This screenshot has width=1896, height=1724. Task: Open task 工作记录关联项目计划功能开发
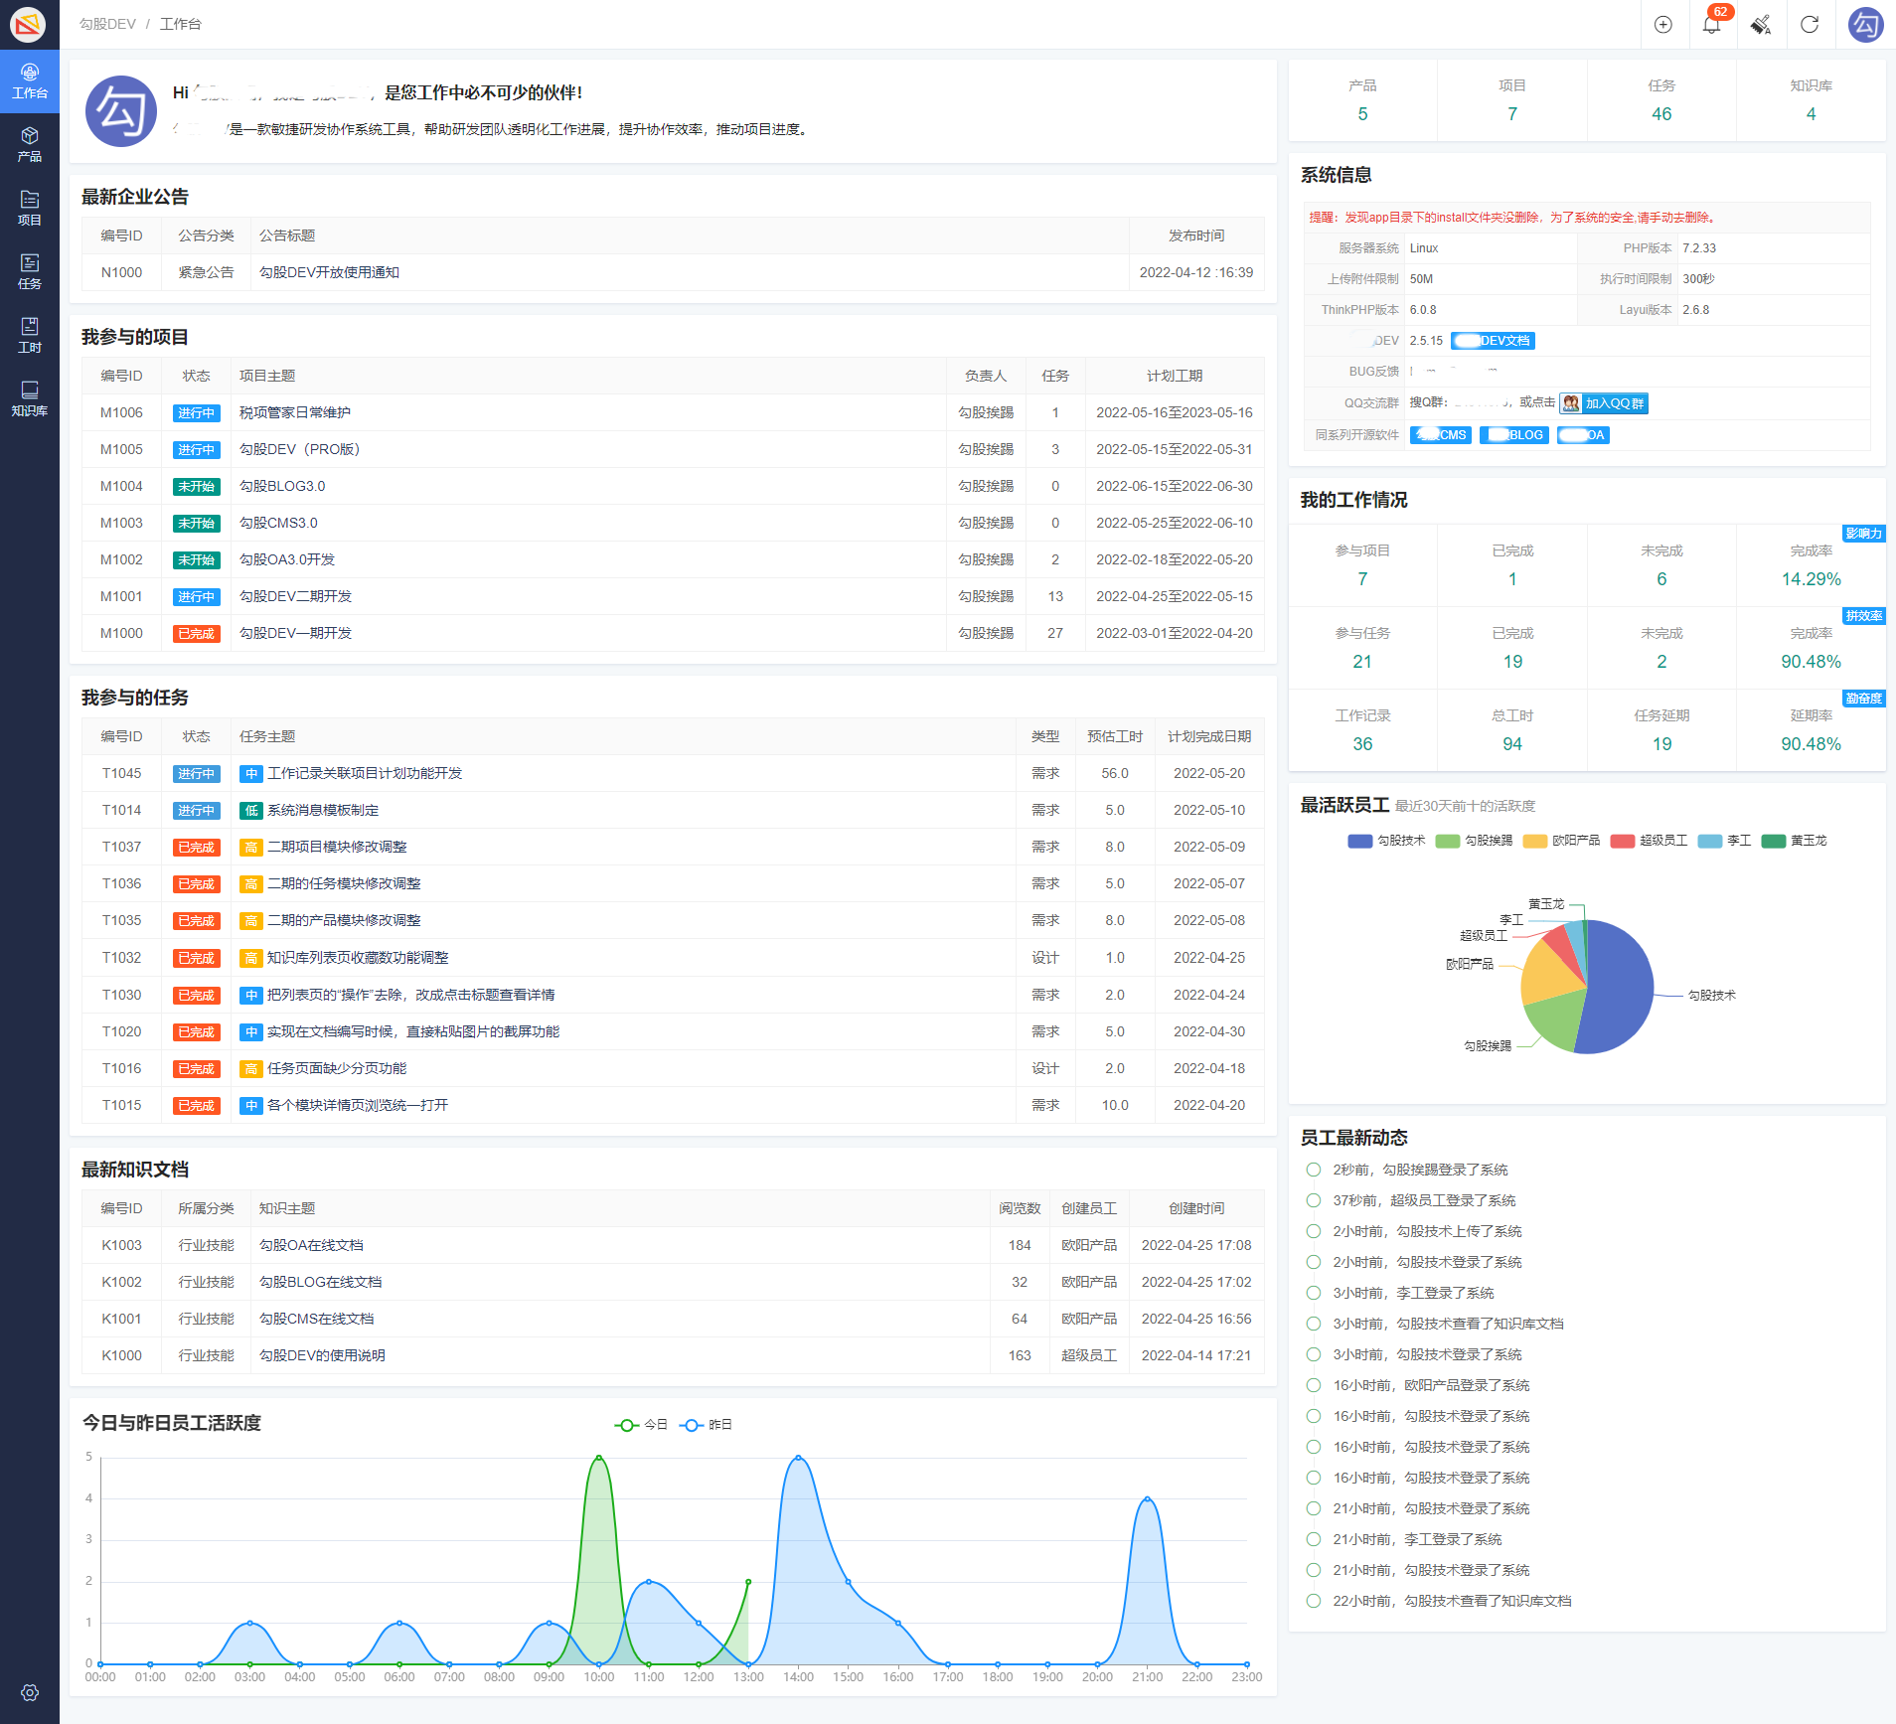coord(365,773)
